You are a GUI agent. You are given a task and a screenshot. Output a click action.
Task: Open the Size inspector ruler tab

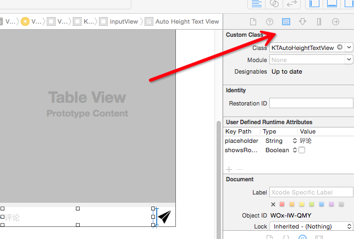click(319, 21)
